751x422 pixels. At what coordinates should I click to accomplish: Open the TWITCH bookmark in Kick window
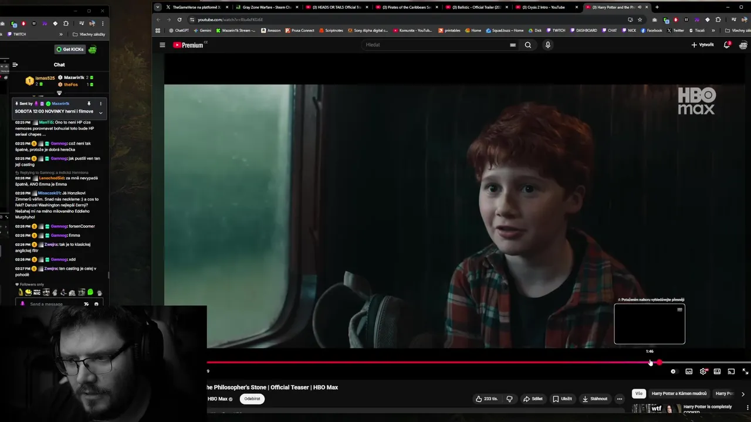(17, 34)
